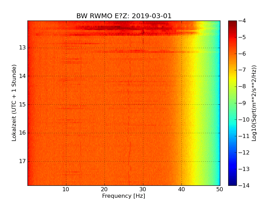
Task: Click the y-axis tick label 13
Action: [22, 48]
